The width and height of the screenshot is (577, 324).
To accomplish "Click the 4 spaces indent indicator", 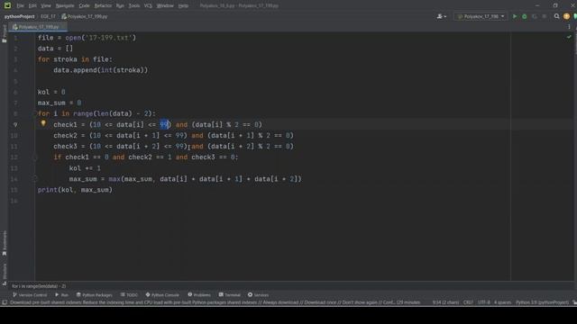I will pos(502,302).
